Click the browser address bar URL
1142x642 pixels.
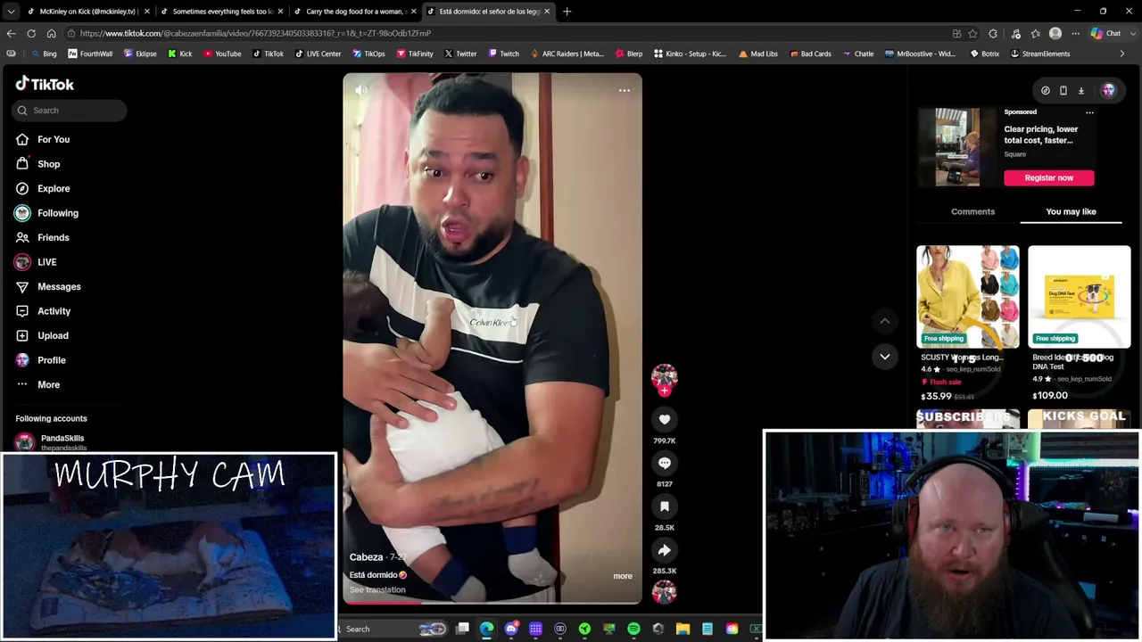[x=255, y=33]
